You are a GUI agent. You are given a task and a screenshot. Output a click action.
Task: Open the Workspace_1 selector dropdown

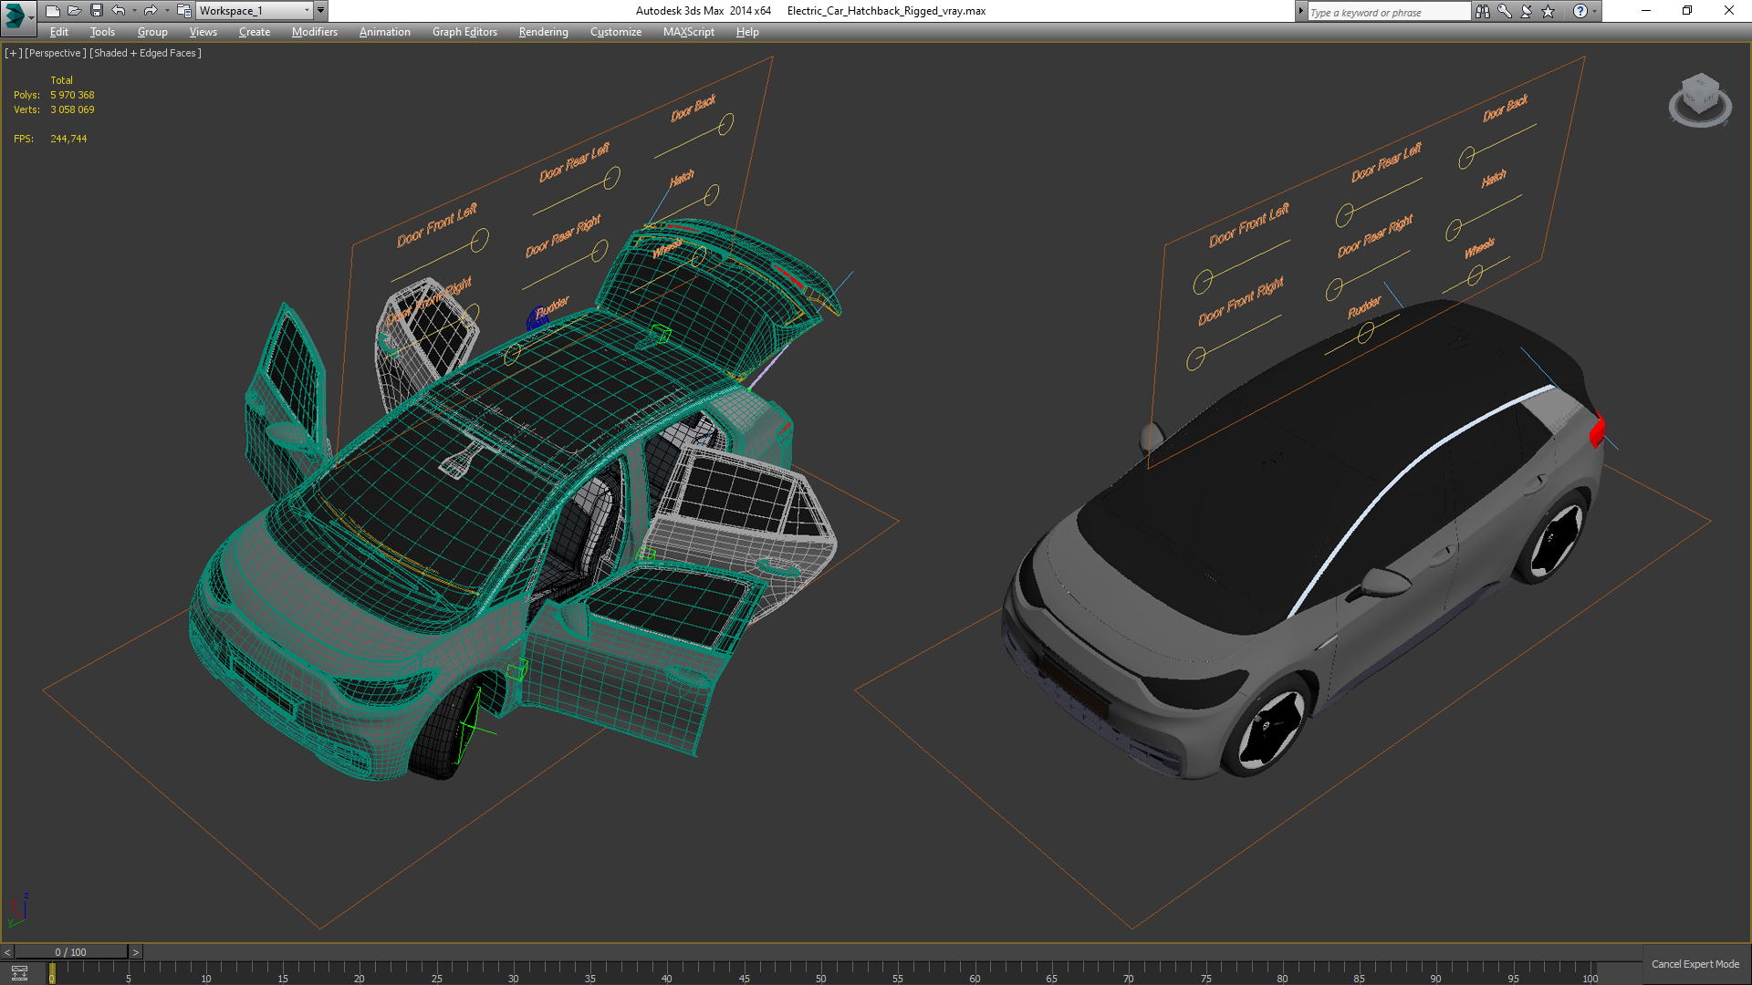click(255, 11)
